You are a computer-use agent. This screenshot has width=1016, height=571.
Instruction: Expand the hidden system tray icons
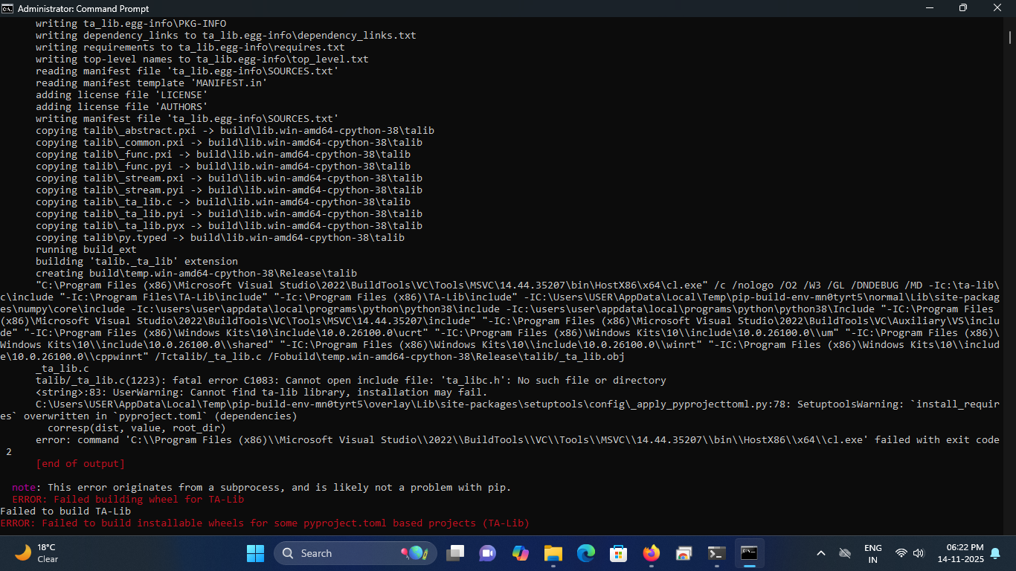(x=821, y=553)
